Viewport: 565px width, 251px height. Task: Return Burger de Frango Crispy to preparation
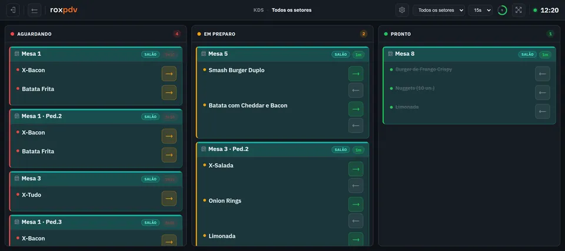542,73
